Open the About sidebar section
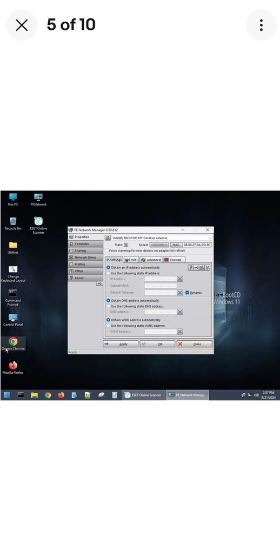This screenshot has width=280, height=541. coord(85,278)
